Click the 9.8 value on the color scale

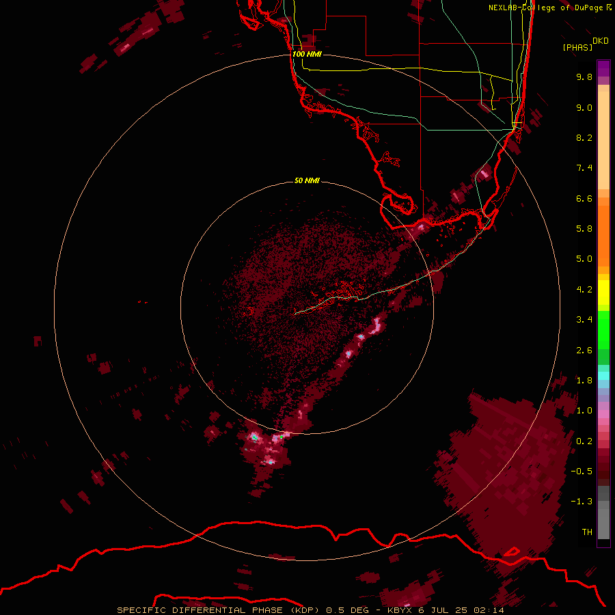tap(584, 77)
